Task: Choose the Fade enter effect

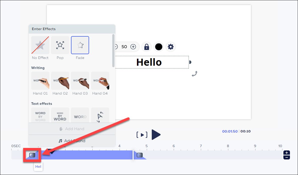Action: [80, 45]
